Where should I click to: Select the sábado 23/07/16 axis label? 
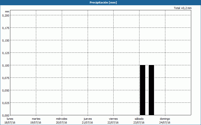139,120
